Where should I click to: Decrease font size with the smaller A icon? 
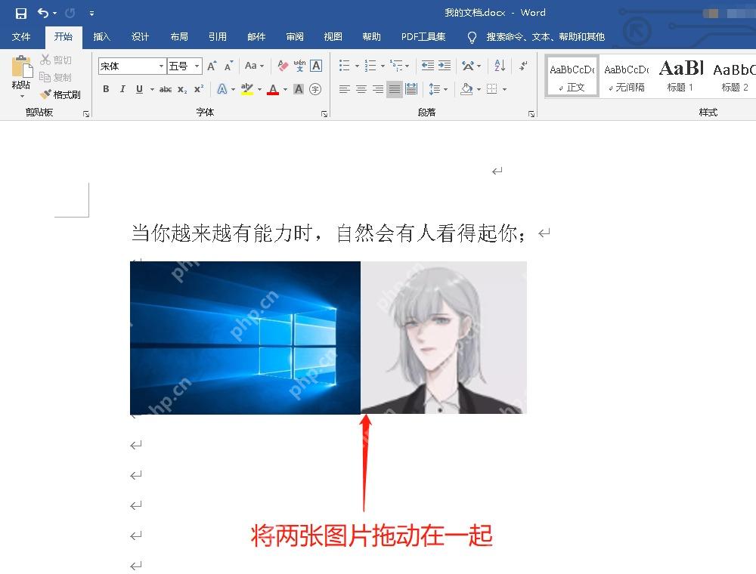point(228,66)
